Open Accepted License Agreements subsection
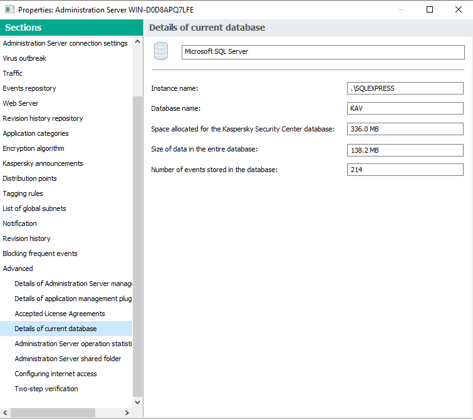This screenshot has width=473, height=420. click(x=60, y=314)
